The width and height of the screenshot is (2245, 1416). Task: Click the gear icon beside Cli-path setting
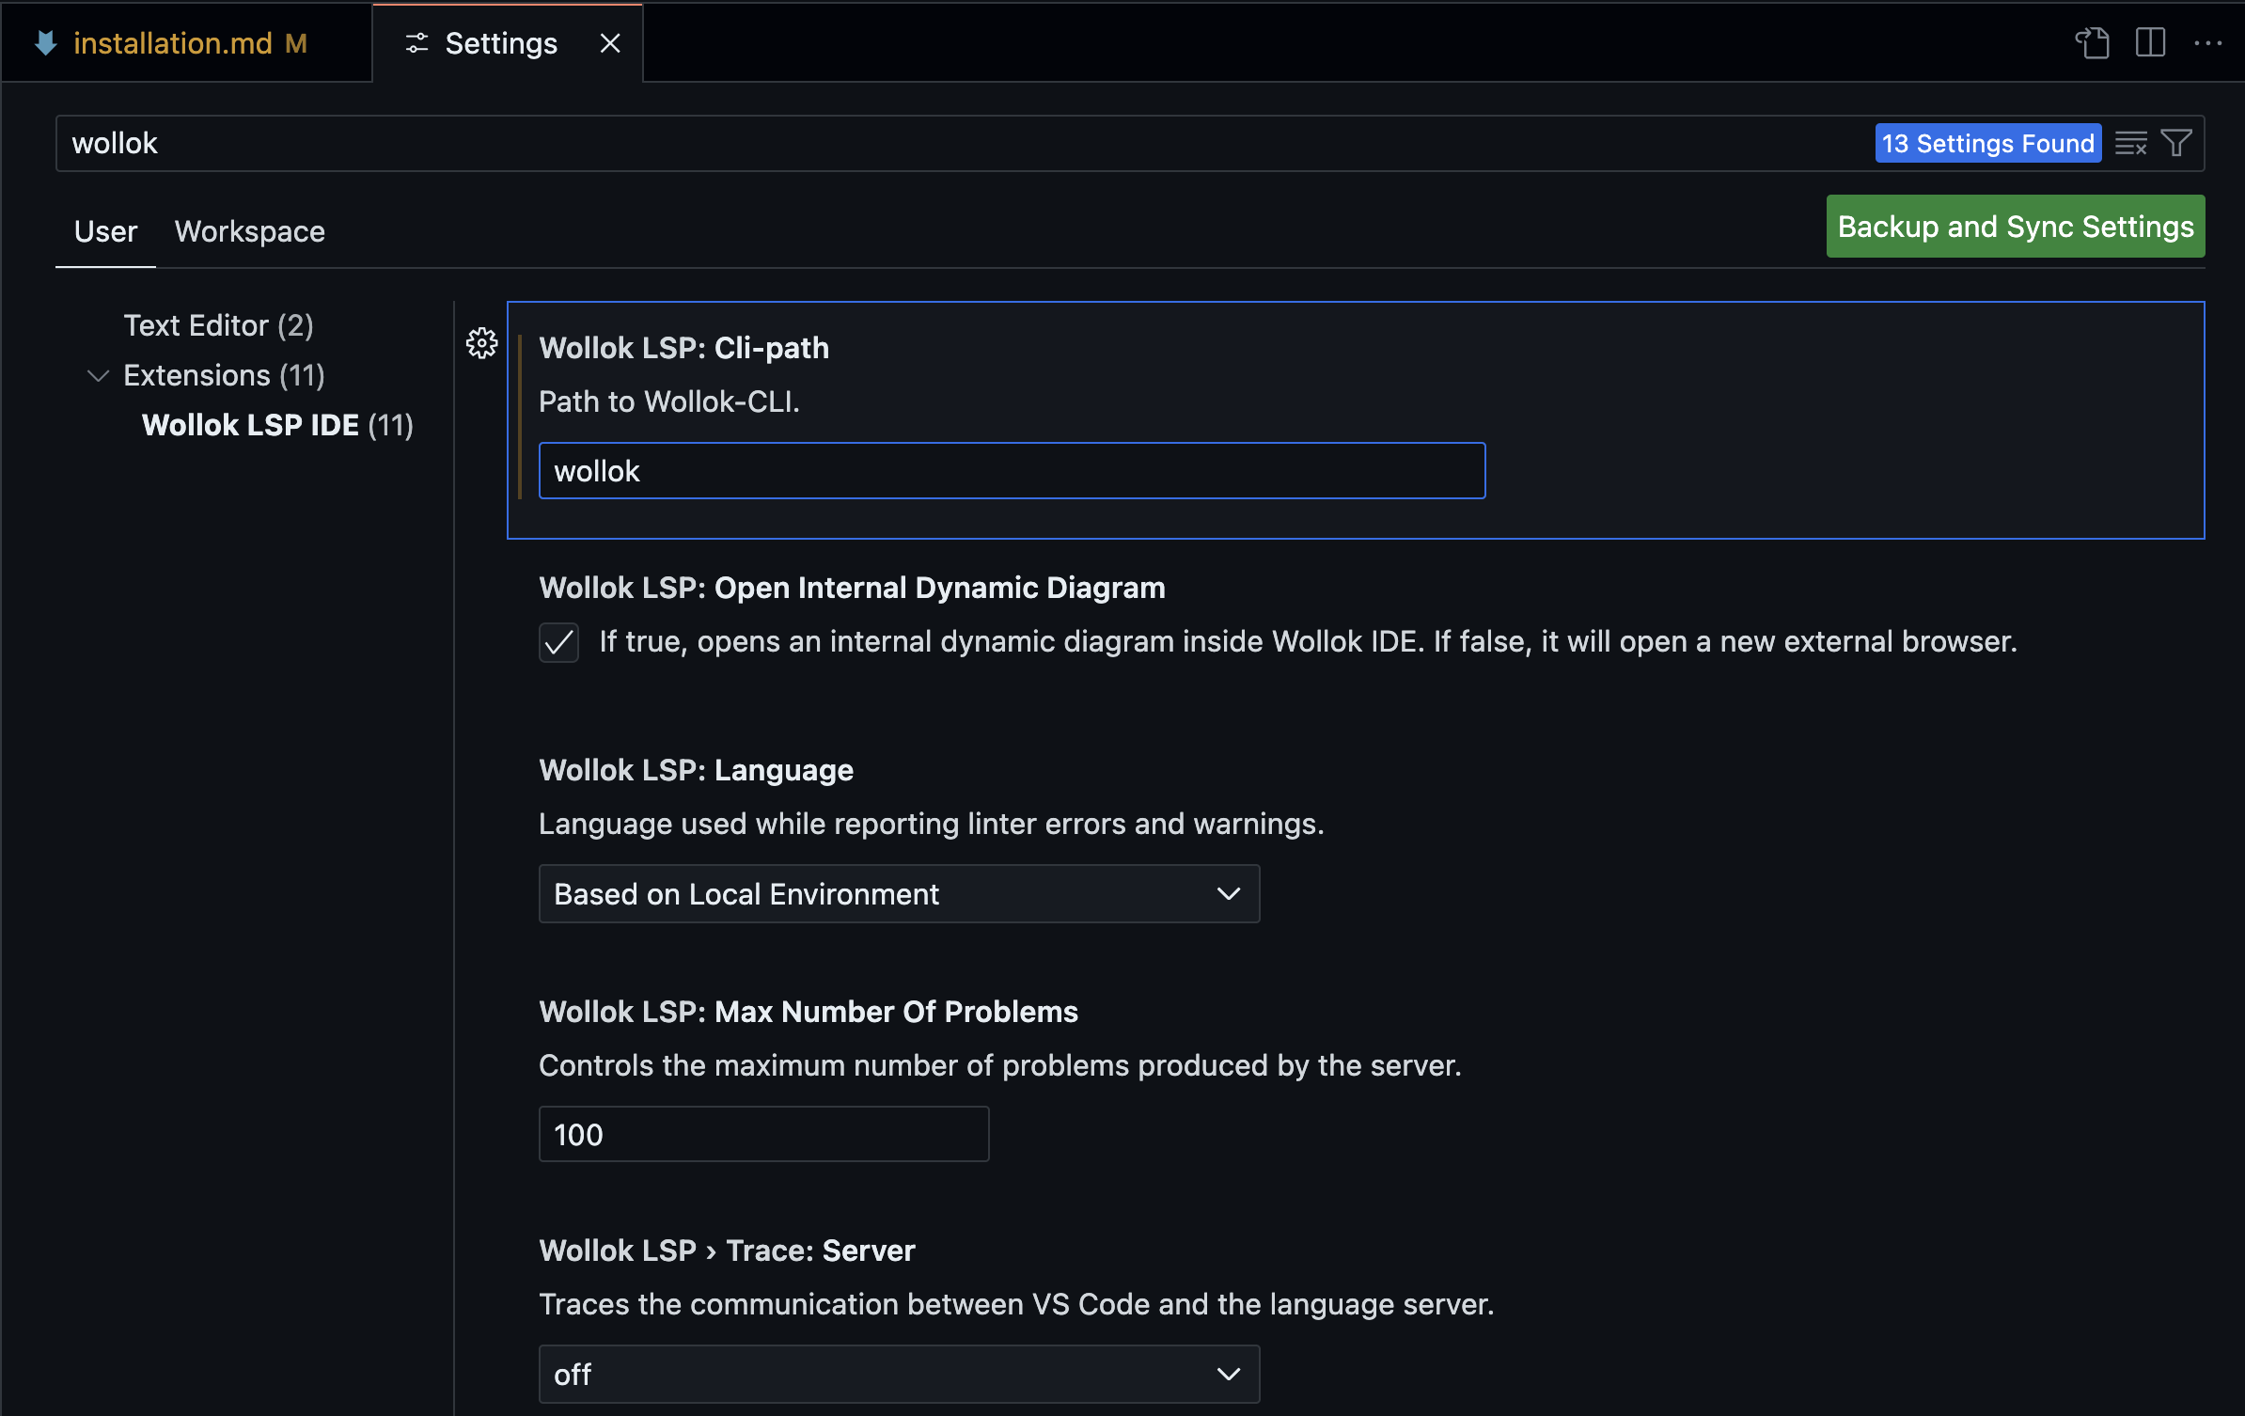point(481,344)
